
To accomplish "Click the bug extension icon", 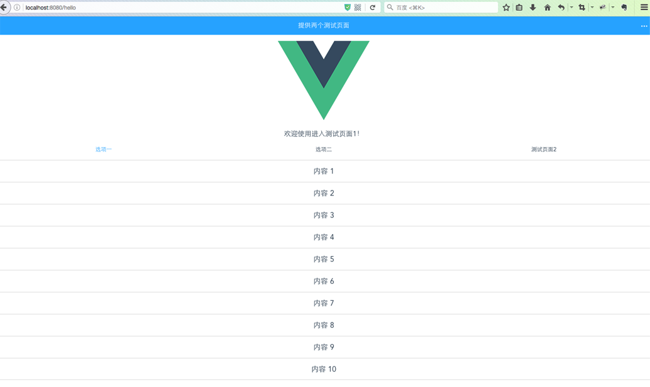I will pyautogui.click(x=603, y=8).
